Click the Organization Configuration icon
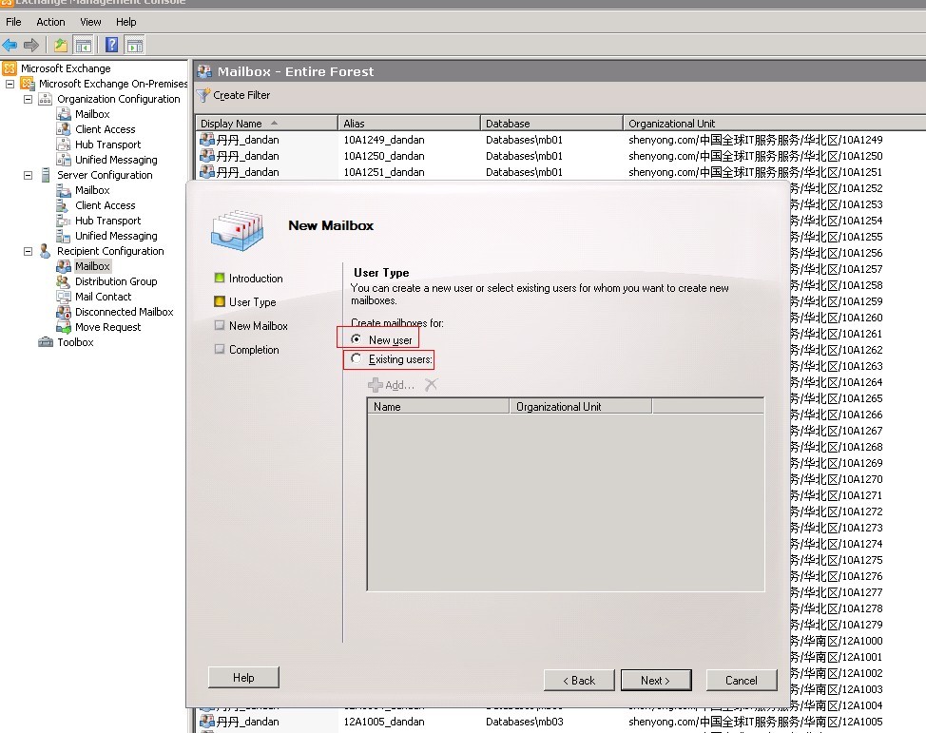Image resolution: width=926 pixels, height=733 pixels. (x=46, y=99)
